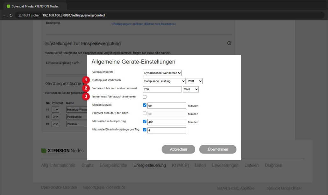Enable 'Frühster erneuter Start nach' checkbox

coord(145,113)
